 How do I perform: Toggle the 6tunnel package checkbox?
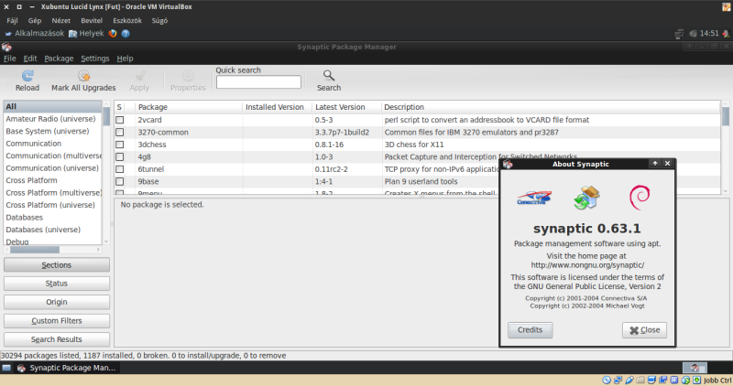pos(120,169)
